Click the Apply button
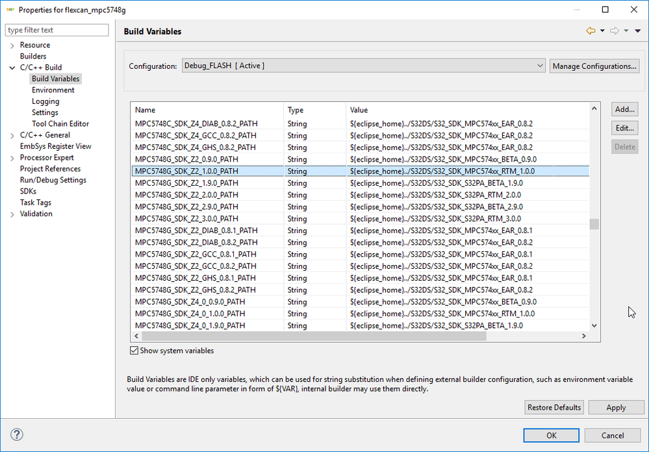The width and height of the screenshot is (649, 452). point(615,408)
